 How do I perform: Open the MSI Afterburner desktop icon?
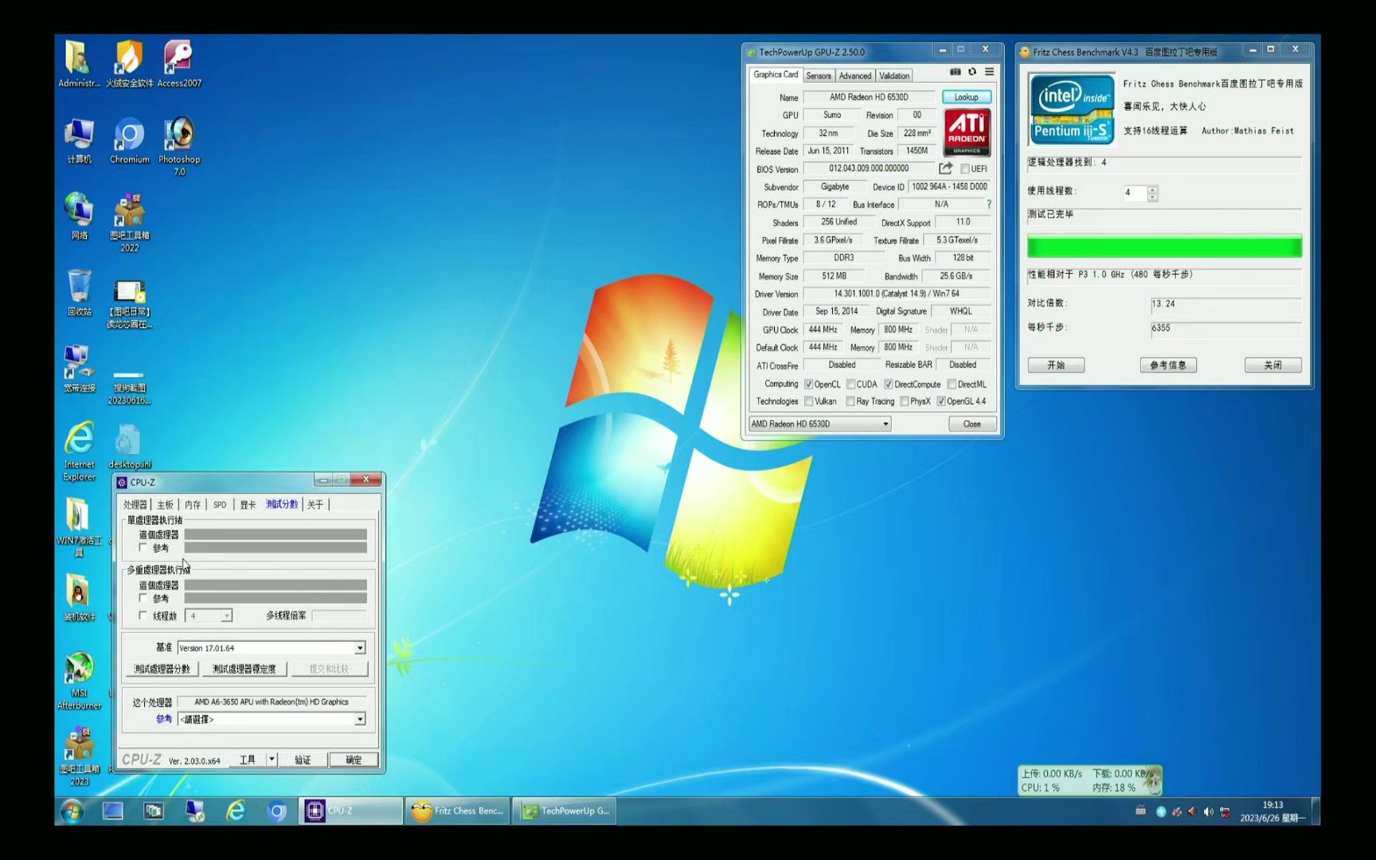coord(79,681)
